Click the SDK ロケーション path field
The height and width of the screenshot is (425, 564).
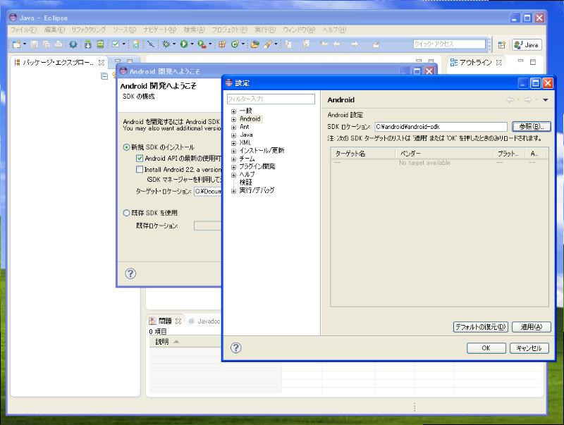click(x=441, y=127)
